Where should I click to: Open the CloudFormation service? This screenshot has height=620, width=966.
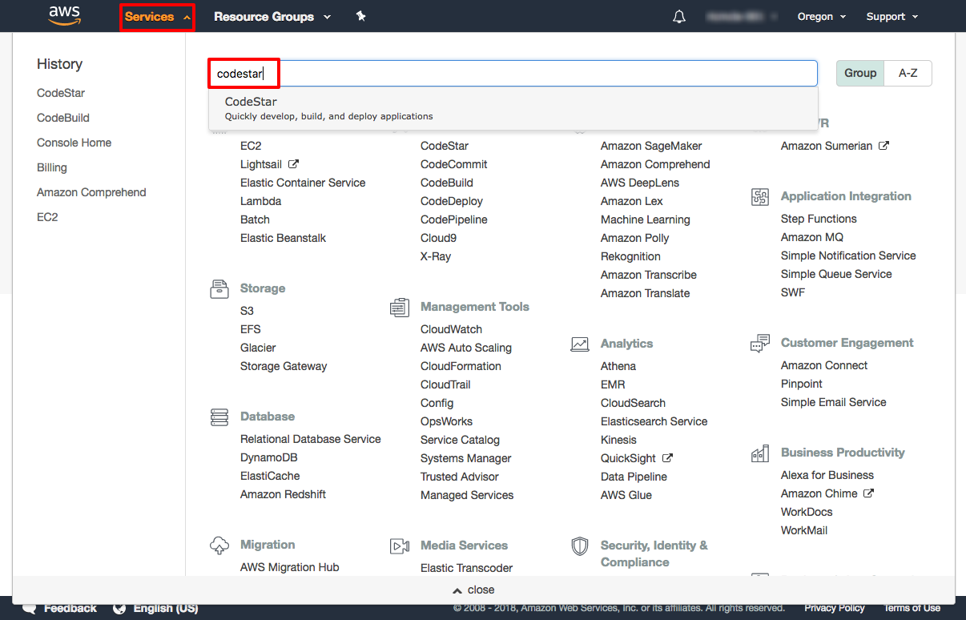[461, 366]
